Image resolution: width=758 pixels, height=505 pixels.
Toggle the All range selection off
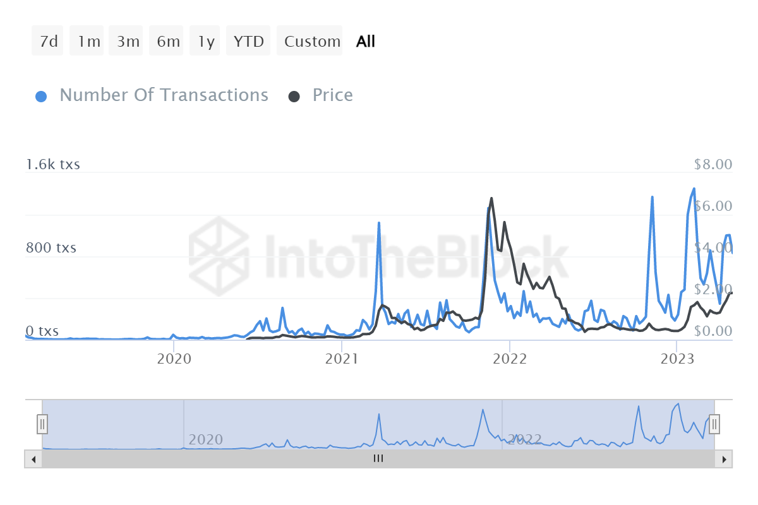coord(365,40)
